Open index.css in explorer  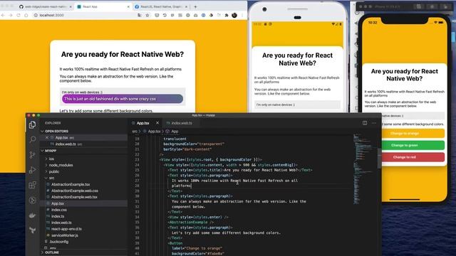point(58,210)
